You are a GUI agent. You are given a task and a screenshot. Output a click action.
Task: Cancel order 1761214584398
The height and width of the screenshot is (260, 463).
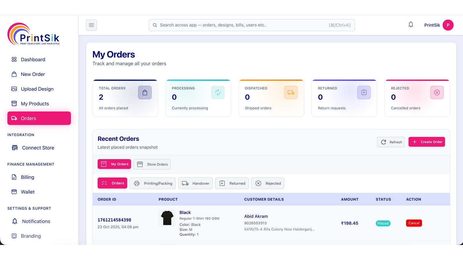[x=414, y=223]
